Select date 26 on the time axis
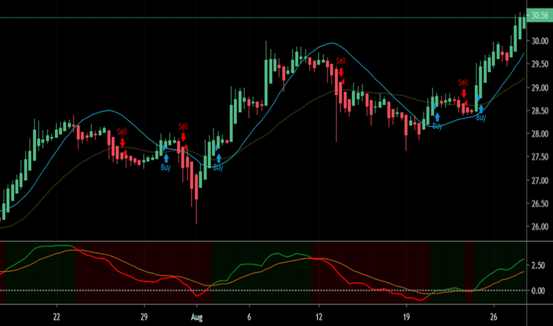 494,317
